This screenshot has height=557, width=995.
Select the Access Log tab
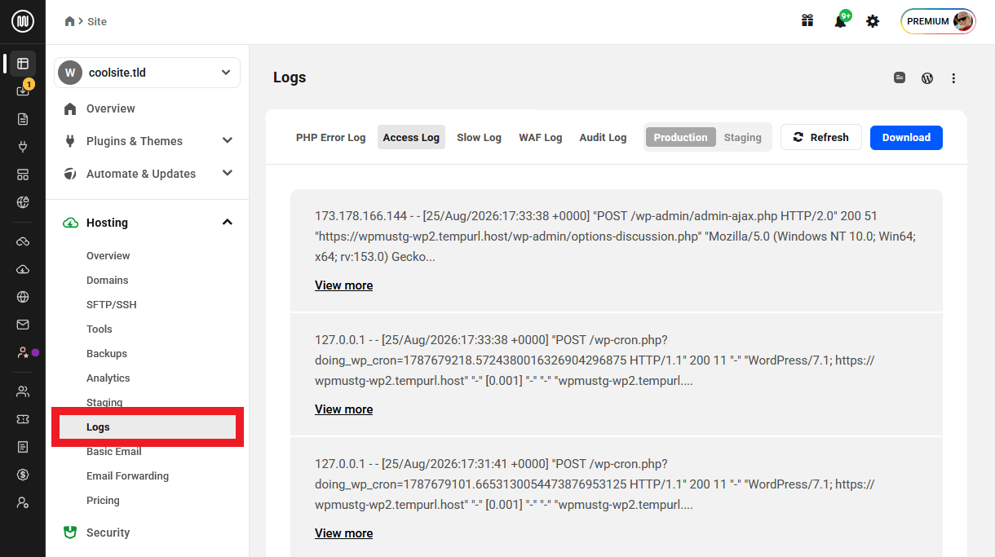click(x=411, y=137)
